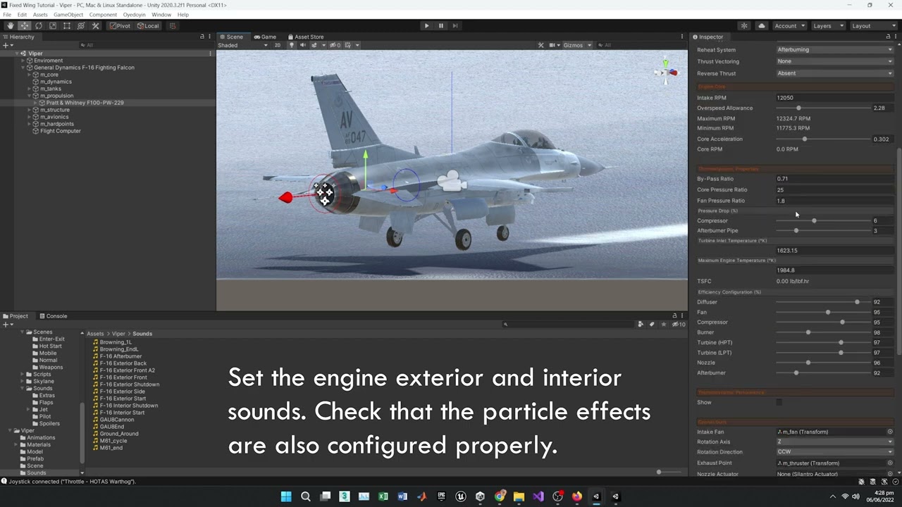Open the GameObject menu
902x507 pixels.
[68, 15]
